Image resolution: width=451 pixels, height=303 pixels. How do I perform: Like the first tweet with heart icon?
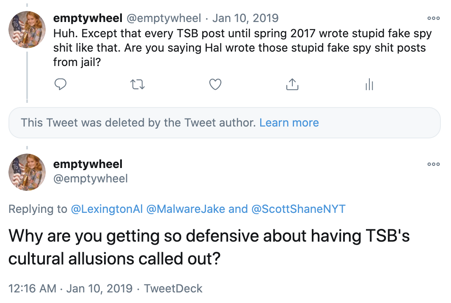[215, 85]
